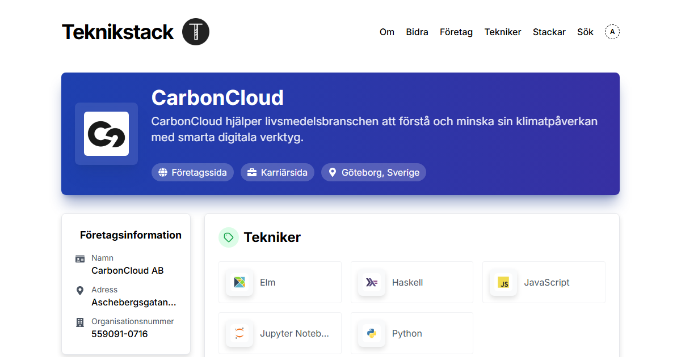Open the Elm technology card label

(268, 282)
